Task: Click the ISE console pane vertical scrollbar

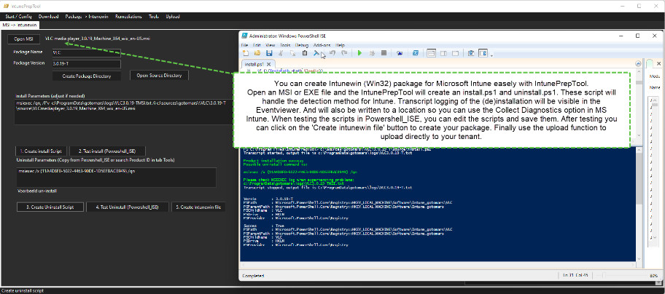Action: point(639,203)
